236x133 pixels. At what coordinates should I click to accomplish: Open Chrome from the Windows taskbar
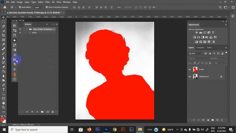point(115,130)
